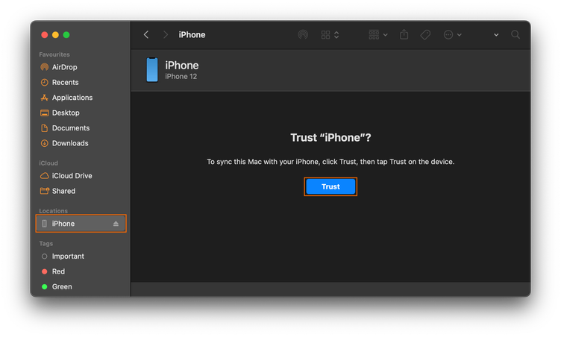Expand the toolbar overflow chevron
The height and width of the screenshot is (337, 561).
point(496,35)
